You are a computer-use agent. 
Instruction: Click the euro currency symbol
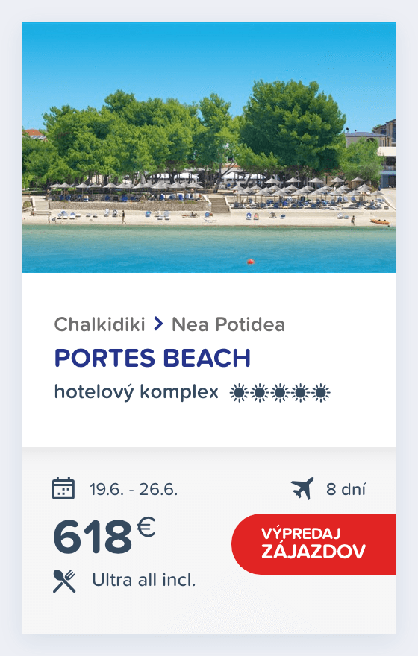pyautogui.click(x=146, y=527)
